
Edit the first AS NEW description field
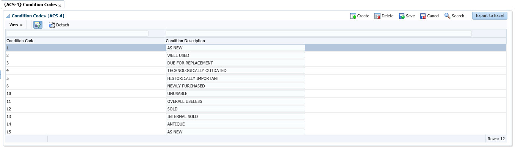click(x=235, y=48)
